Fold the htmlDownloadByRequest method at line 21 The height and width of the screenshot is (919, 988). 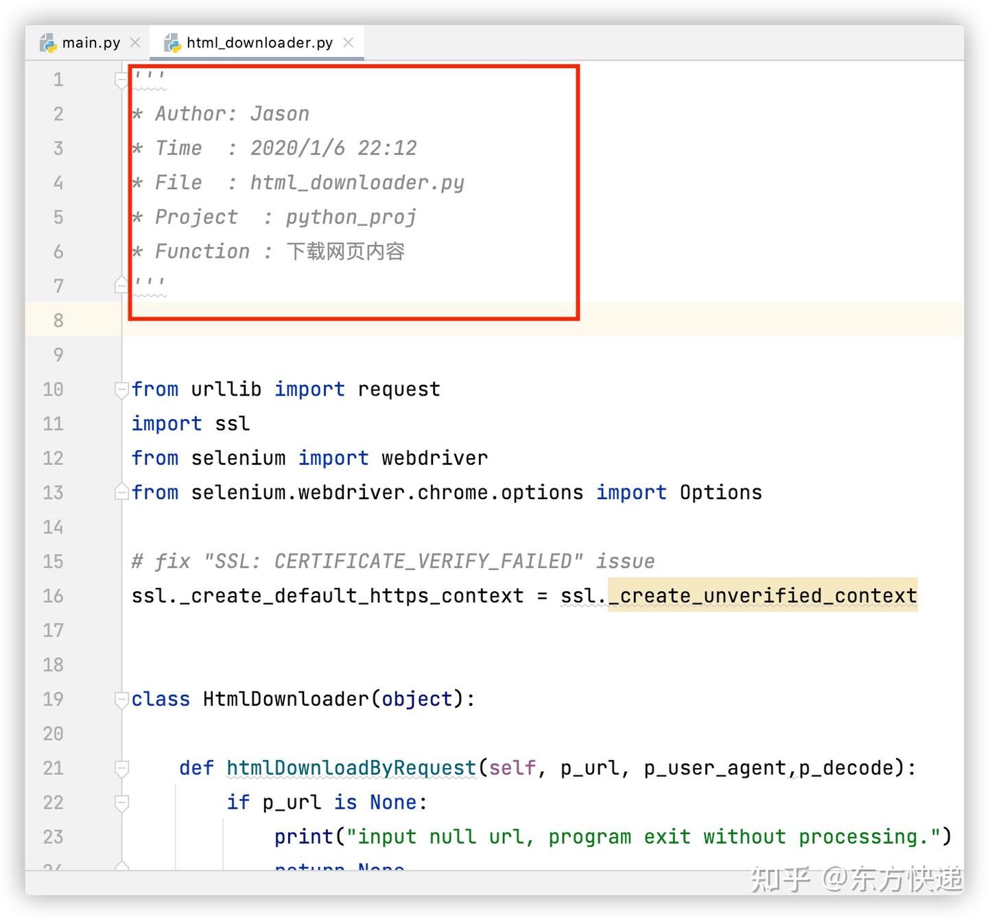(x=121, y=768)
